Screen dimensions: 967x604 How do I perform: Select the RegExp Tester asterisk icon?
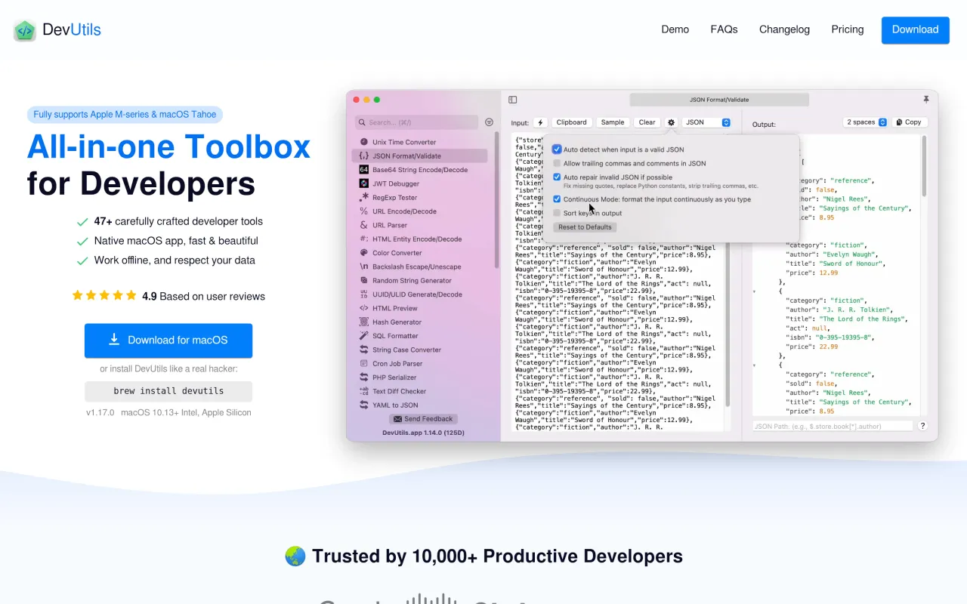pos(364,198)
